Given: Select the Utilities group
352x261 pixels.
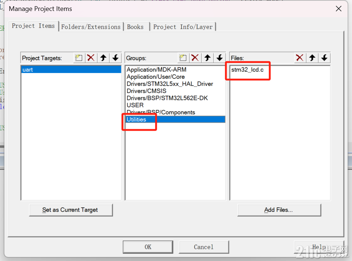Looking at the screenshot, I should (x=175, y=119).
